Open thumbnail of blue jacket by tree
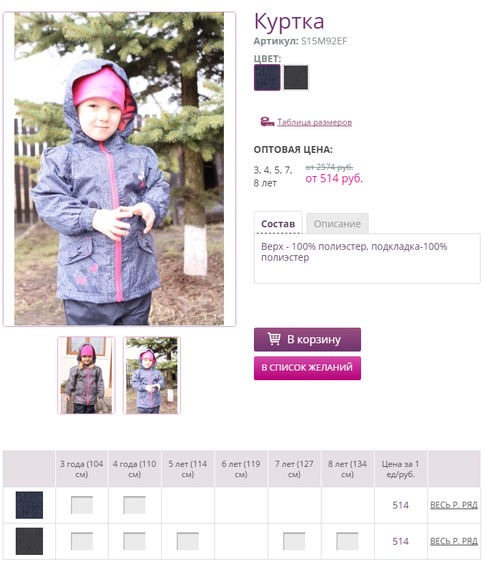Image resolution: width=486 pixels, height=572 pixels. coord(152,375)
